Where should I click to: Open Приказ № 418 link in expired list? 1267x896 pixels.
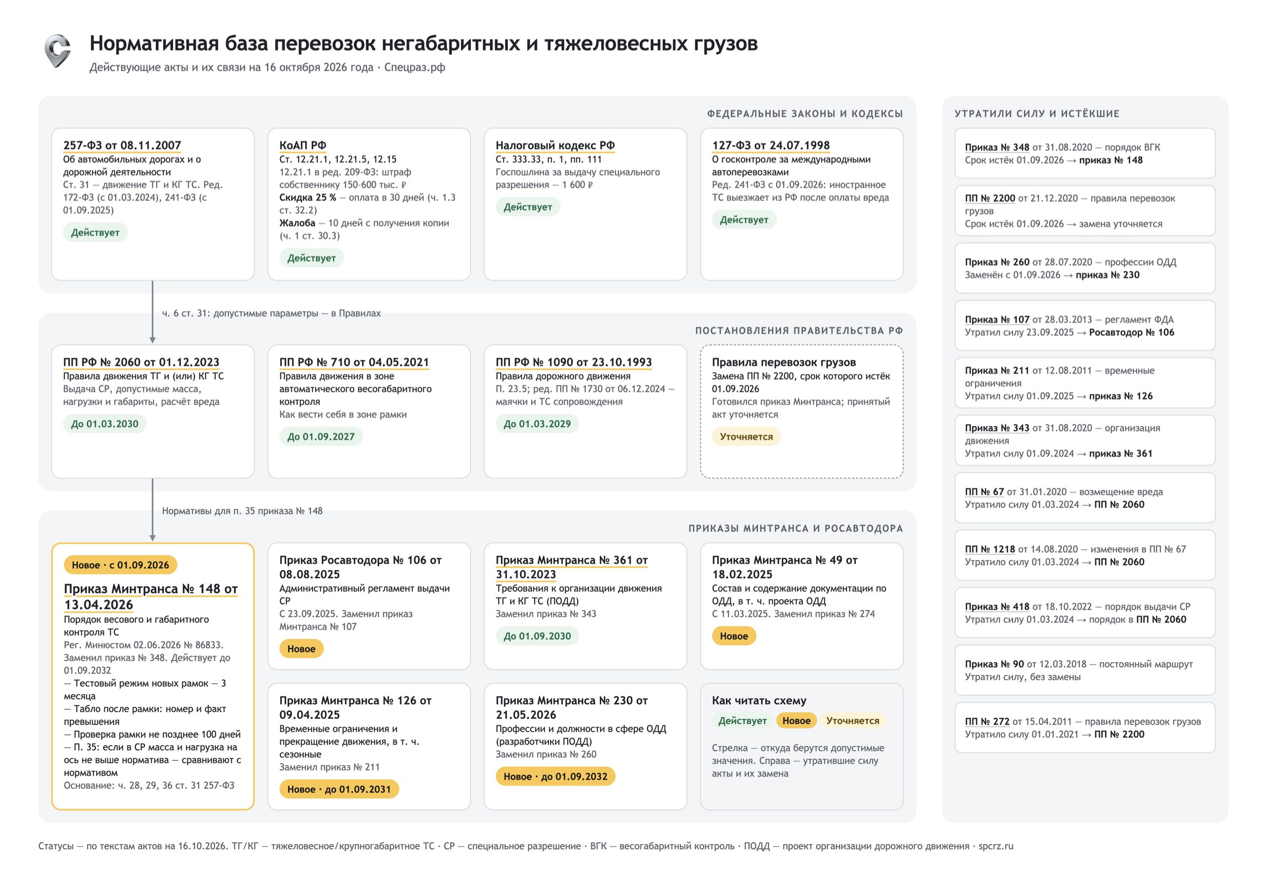tap(997, 606)
